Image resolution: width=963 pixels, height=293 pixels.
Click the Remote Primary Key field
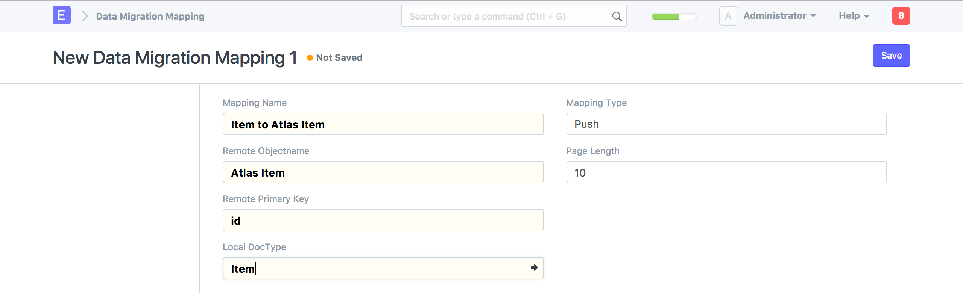383,220
